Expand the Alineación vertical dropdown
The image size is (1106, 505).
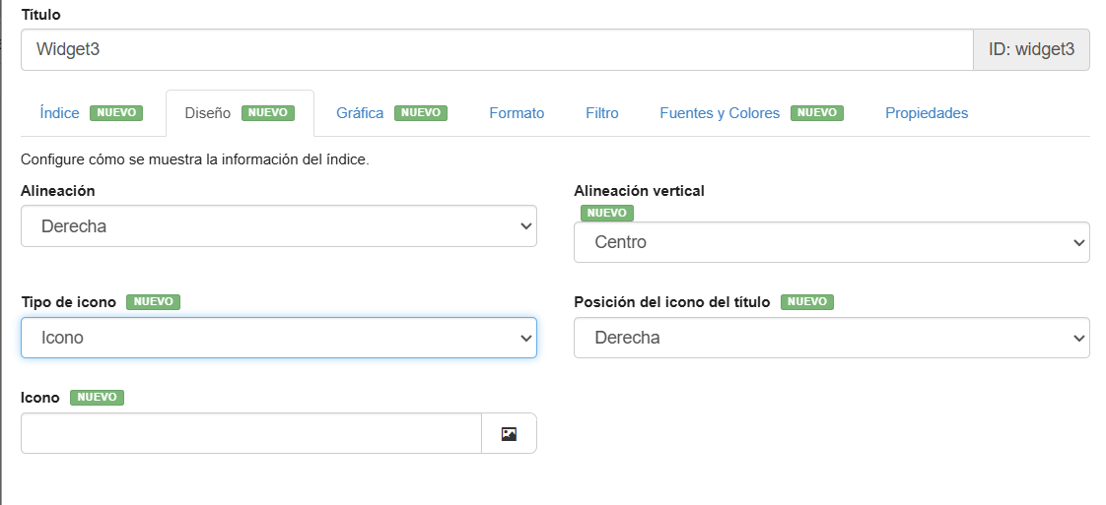(831, 242)
